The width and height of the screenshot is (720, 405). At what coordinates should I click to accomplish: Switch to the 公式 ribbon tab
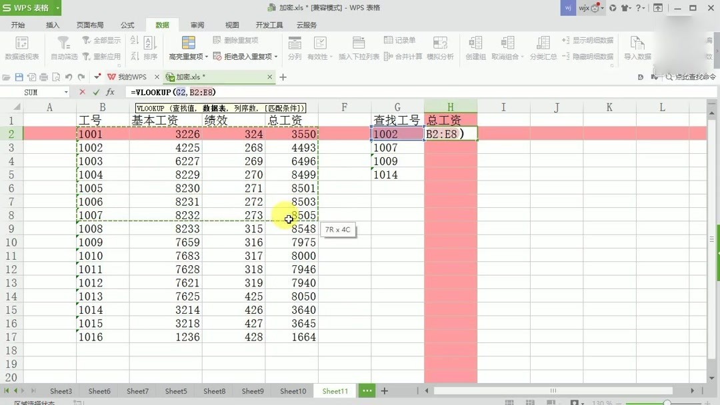tap(127, 25)
